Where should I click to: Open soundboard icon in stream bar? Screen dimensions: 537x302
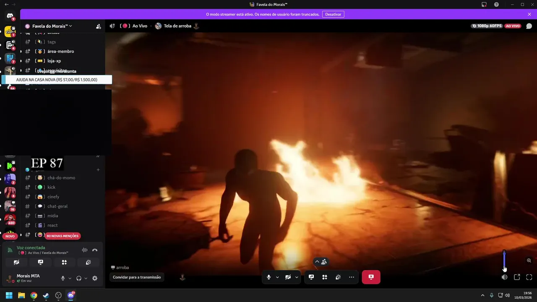click(338, 277)
